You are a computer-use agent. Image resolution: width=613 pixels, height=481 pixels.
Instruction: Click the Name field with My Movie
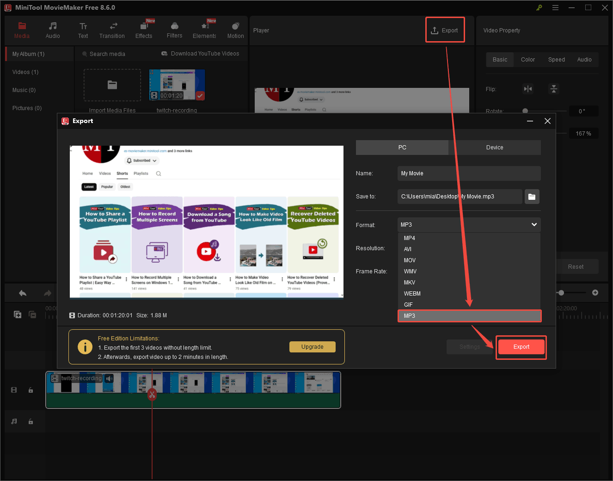point(469,173)
